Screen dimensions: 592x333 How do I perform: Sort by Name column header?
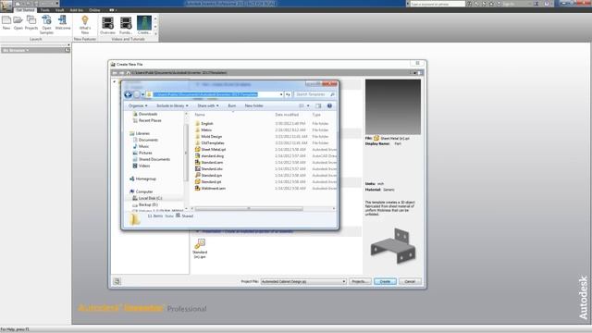(x=200, y=115)
